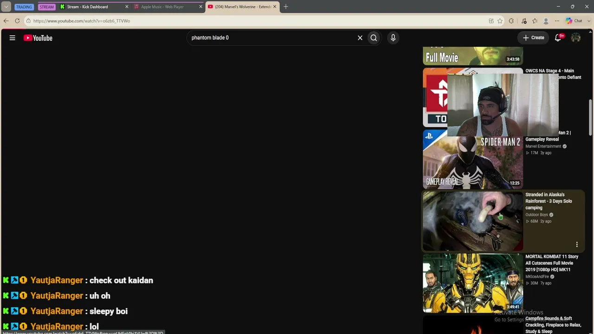The image size is (594, 334).
Task: Open the Spider-Man 2 gameplay reveal thumbnail
Action: (473, 160)
